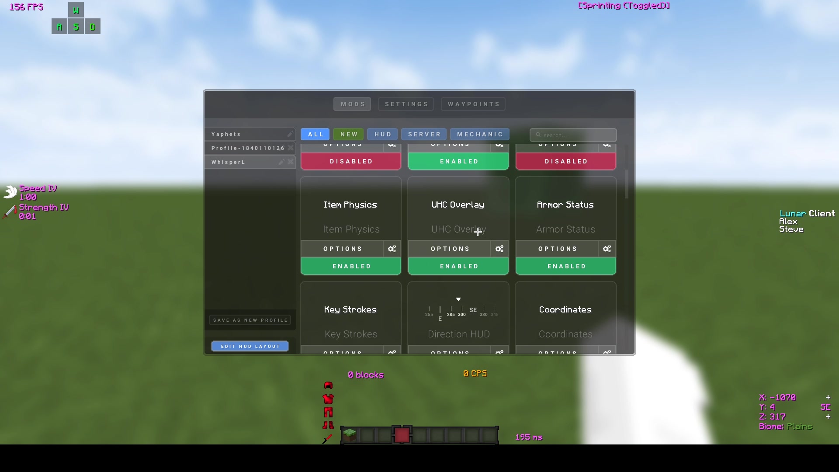Click the gear icon next to Armor Status Options

607,248
